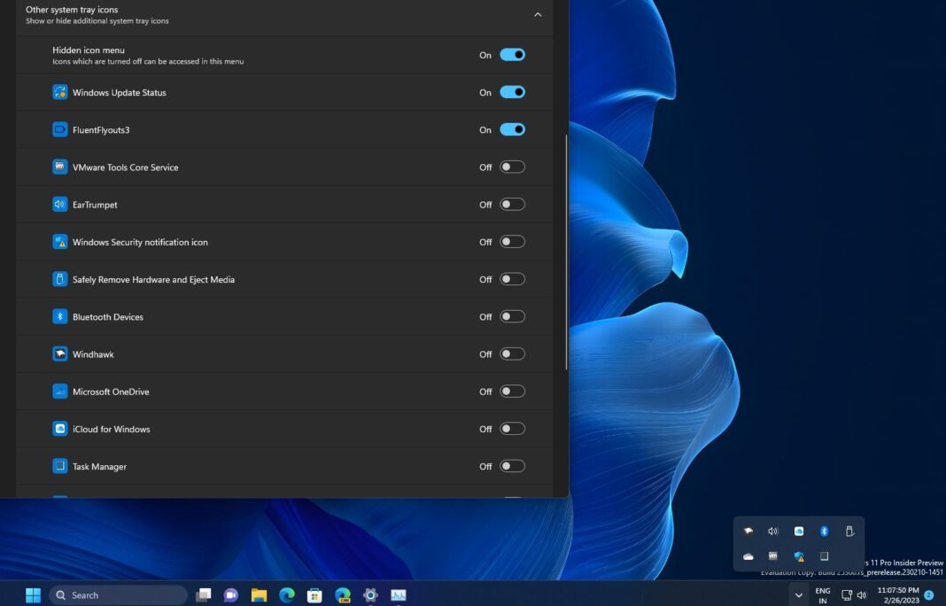This screenshot has width=946, height=606.
Task: Select the Bluetooth icon in the tray flyout
Action: pos(823,531)
